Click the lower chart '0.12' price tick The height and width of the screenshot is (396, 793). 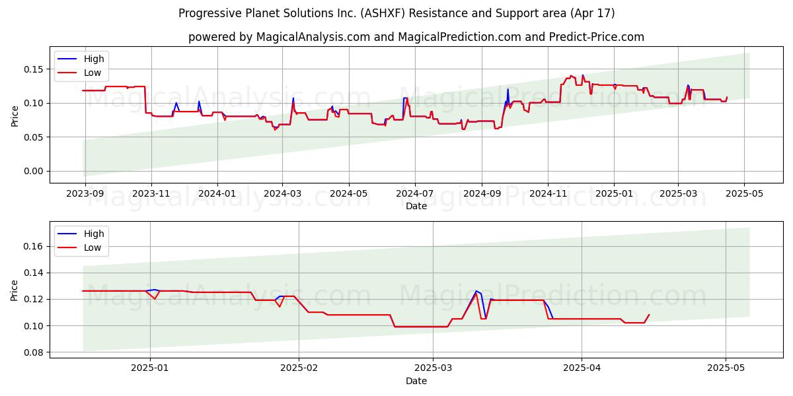(35, 299)
